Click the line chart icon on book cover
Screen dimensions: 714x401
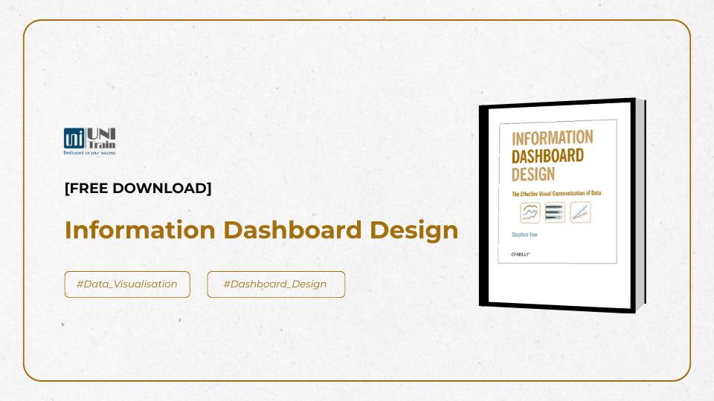point(530,213)
